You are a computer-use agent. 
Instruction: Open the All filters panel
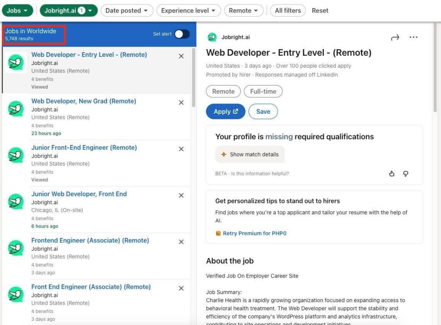288,10
